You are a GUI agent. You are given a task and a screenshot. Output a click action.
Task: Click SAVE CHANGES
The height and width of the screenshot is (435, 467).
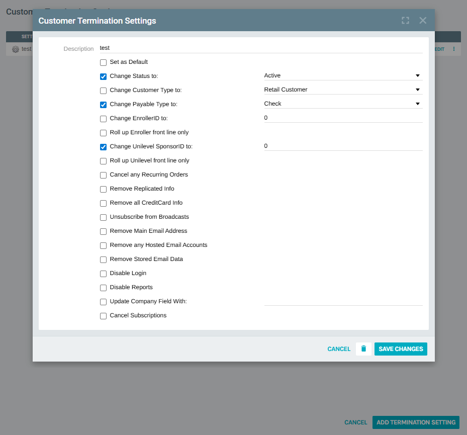point(401,349)
